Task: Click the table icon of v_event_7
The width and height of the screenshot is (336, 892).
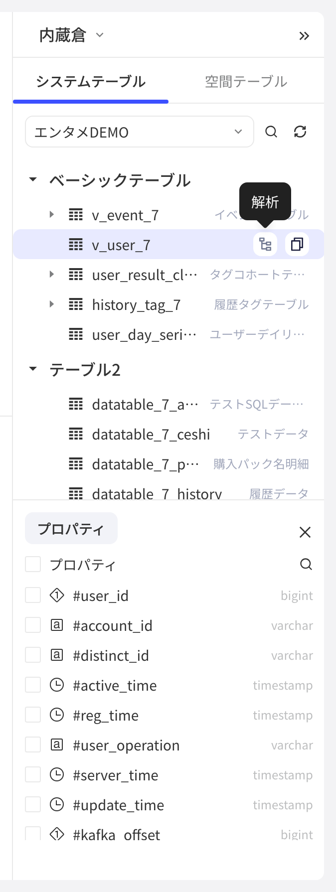Action: pos(76,215)
